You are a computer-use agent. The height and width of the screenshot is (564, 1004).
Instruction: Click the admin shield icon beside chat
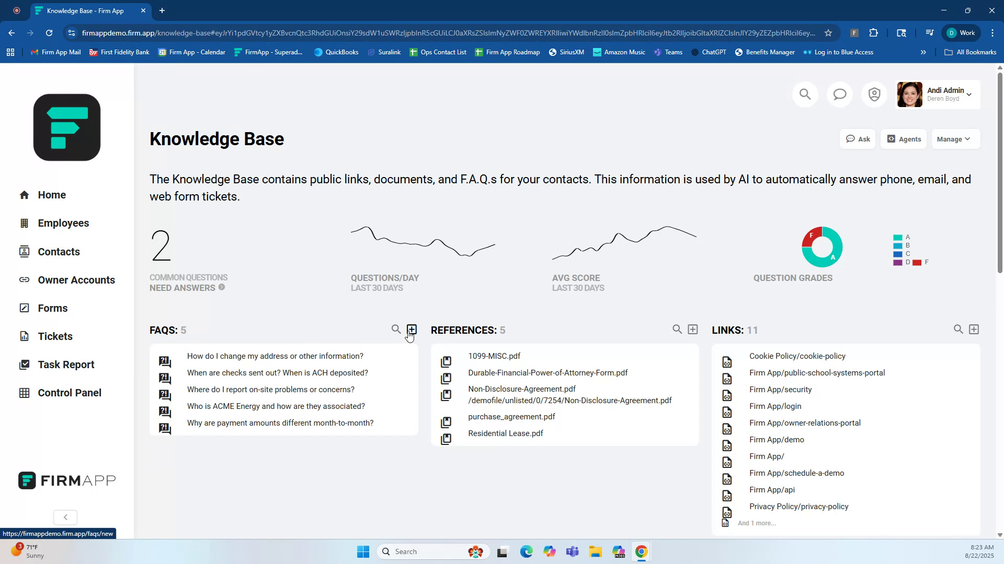[874, 94]
